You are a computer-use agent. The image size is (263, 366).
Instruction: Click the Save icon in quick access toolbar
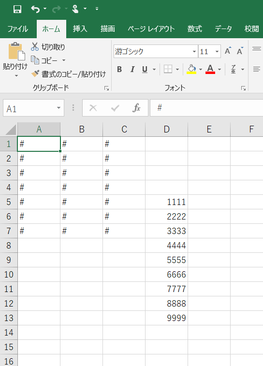click(17, 9)
